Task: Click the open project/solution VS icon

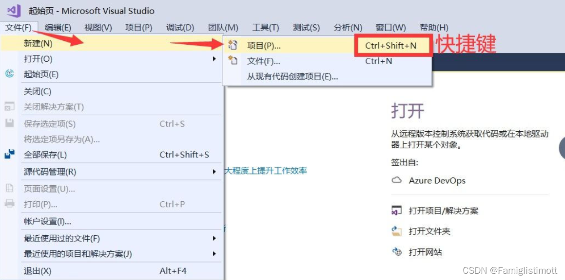Action: (397, 210)
